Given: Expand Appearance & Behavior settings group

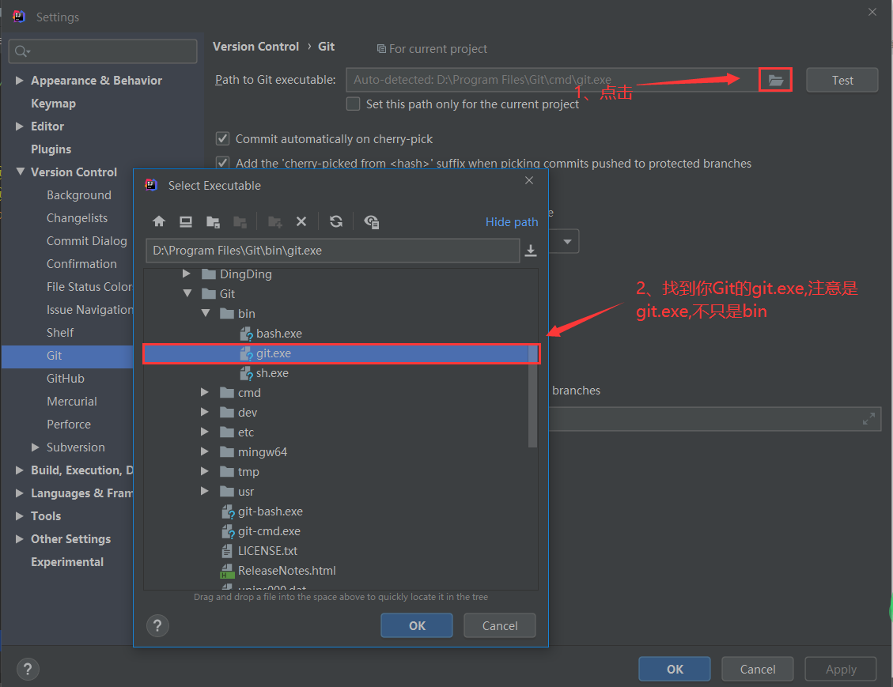Looking at the screenshot, I should pyautogui.click(x=19, y=81).
